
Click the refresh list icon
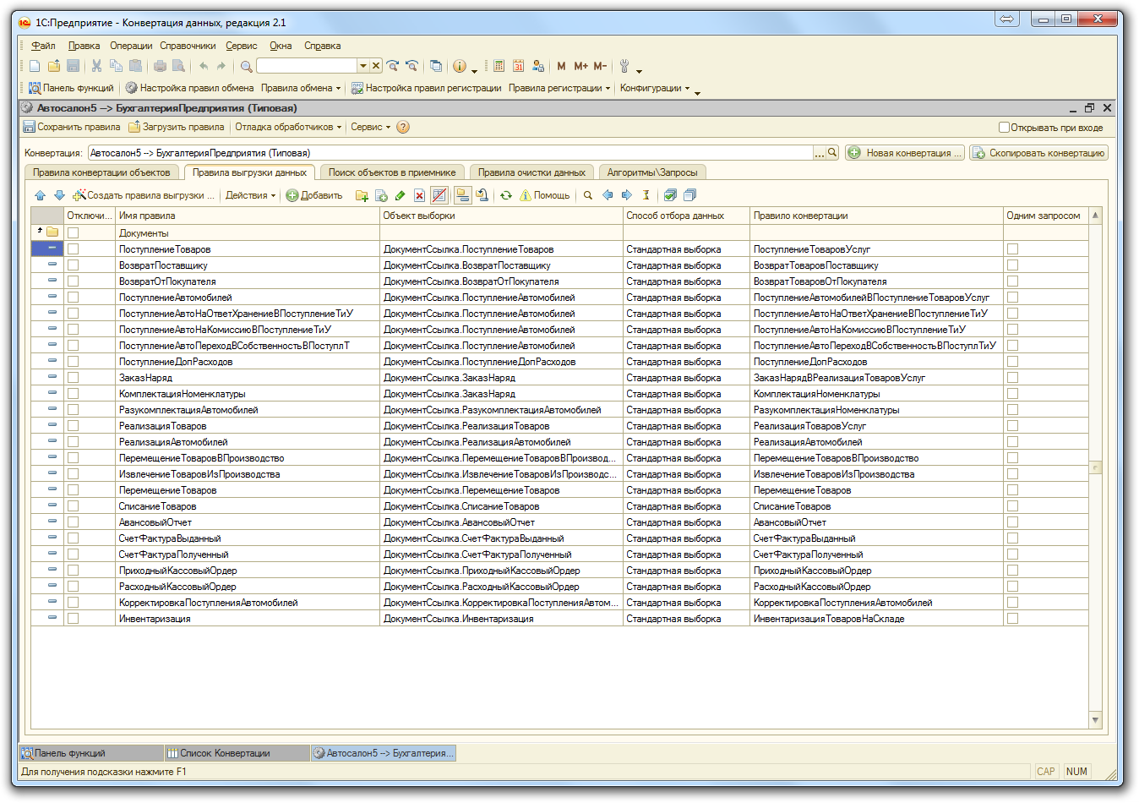(x=505, y=195)
